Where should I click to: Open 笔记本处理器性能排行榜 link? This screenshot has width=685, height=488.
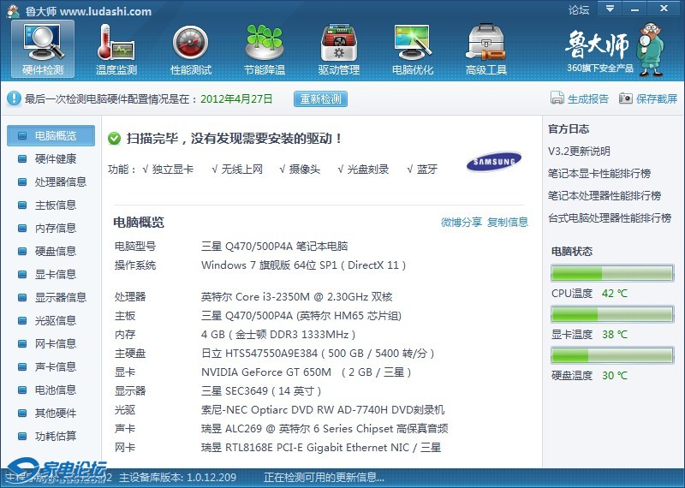pos(605,196)
